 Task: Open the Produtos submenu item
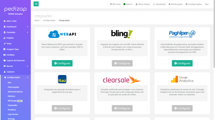coord(12,110)
